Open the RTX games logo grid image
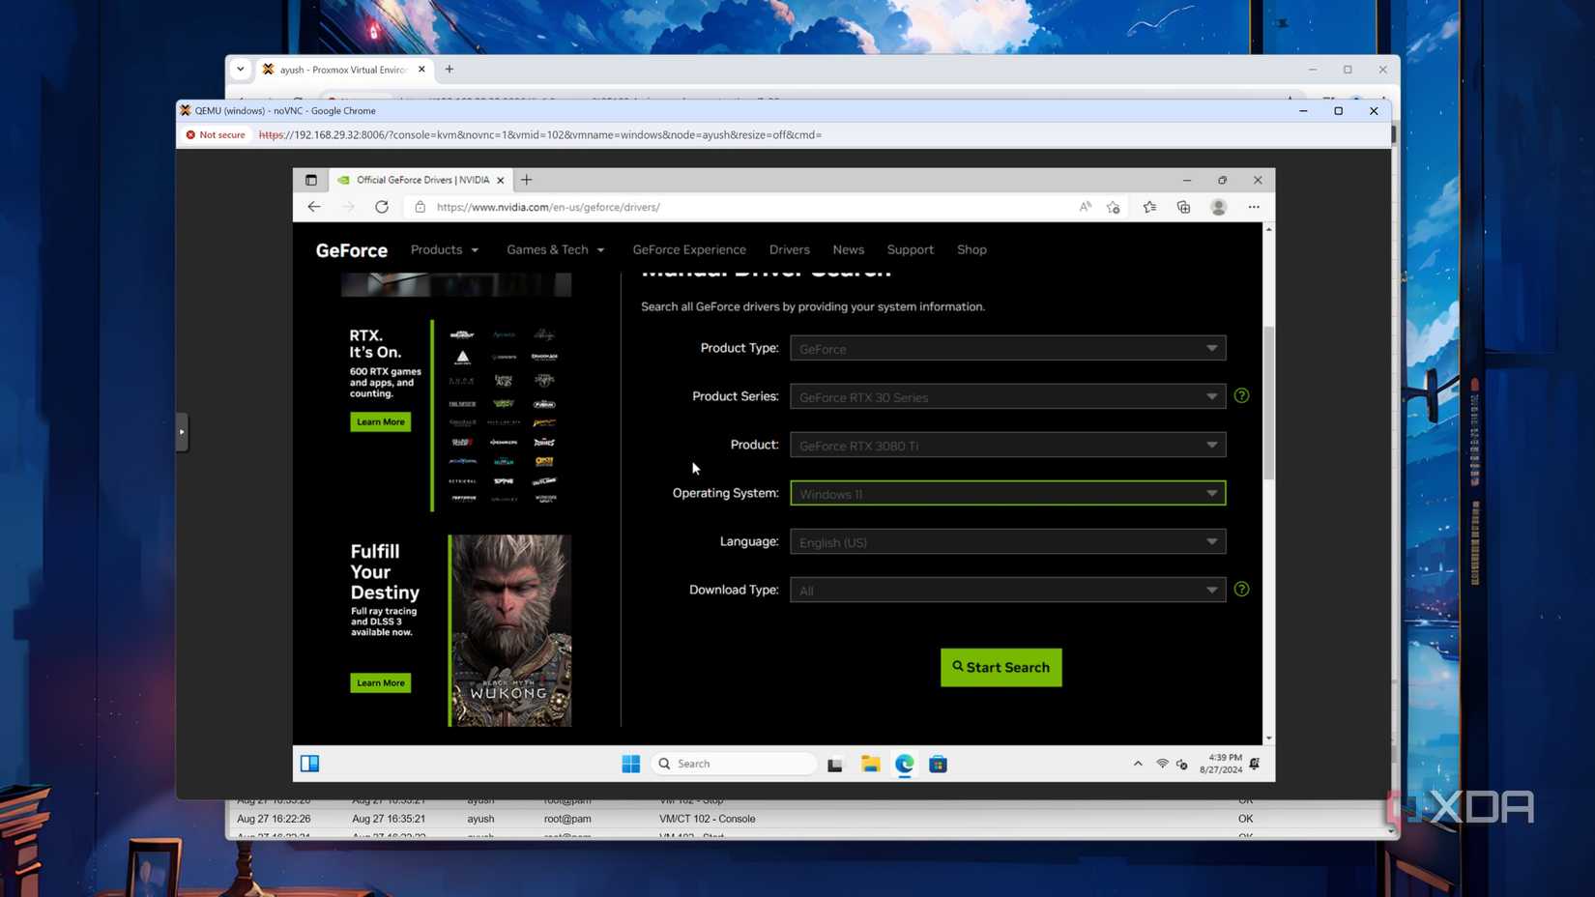Viewport: 1595px width, 897px height. point(503,416)
